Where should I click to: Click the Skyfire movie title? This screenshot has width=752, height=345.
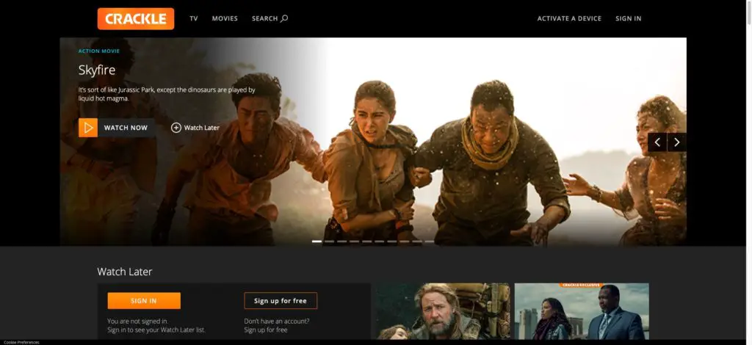coord(97,70)
